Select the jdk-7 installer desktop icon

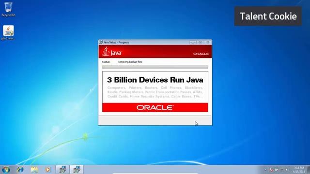point(8,32)
